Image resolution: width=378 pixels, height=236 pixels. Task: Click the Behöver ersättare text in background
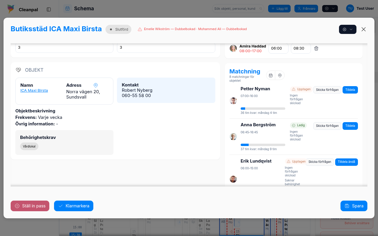[357, 223]
